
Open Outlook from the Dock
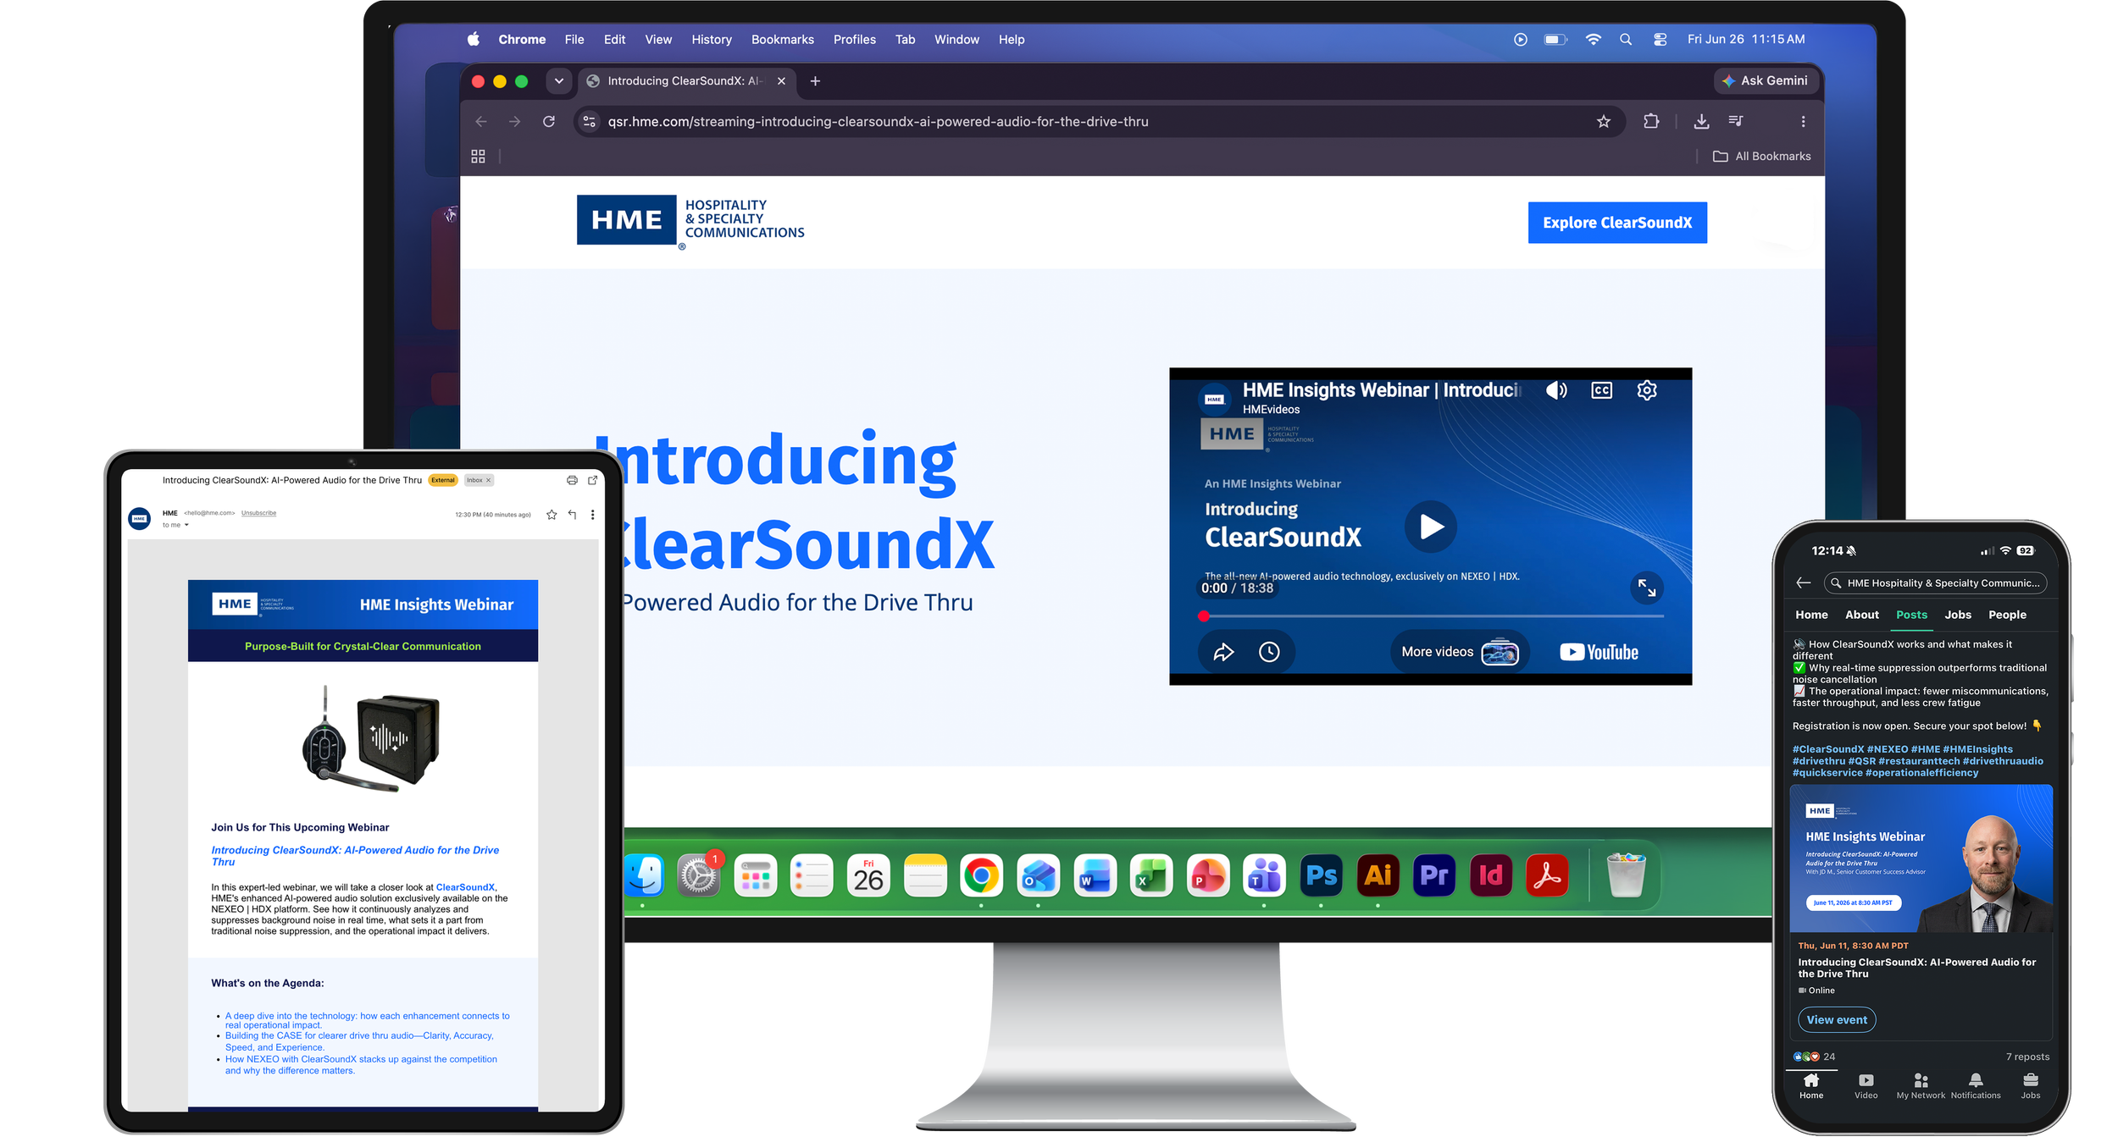click(1038, 875)
